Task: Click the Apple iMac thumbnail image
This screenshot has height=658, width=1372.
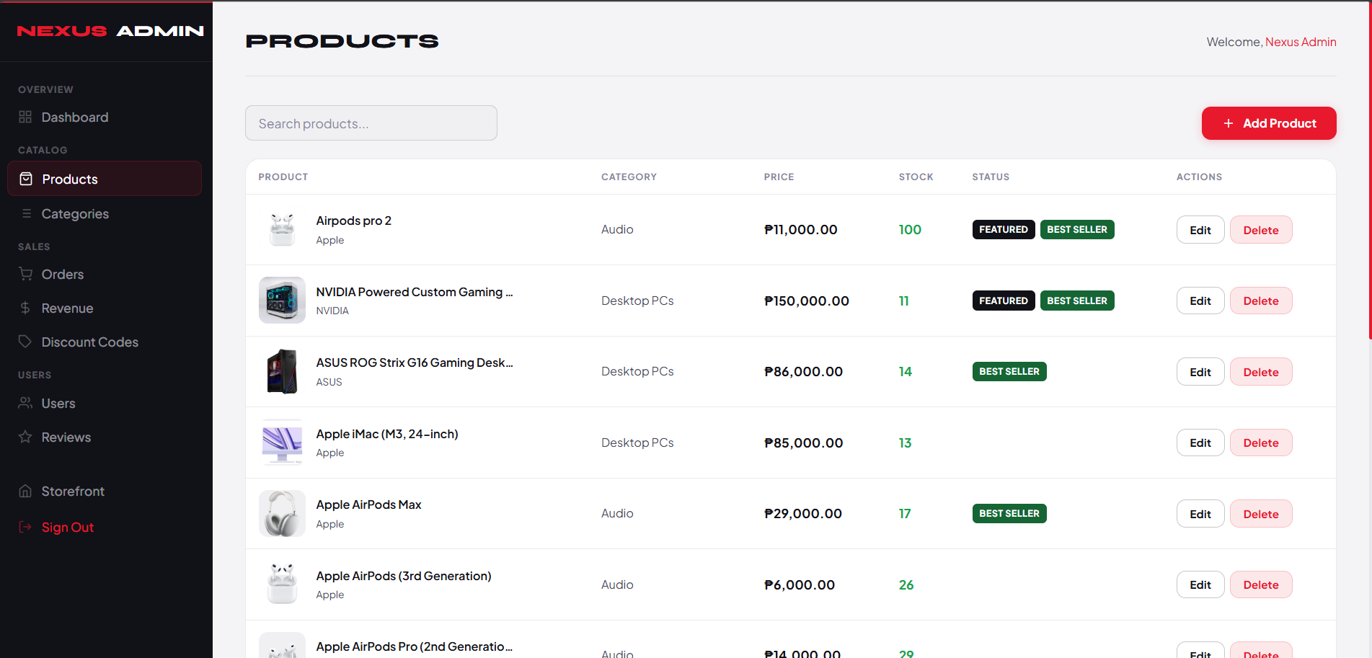Action: click(282, 443)
